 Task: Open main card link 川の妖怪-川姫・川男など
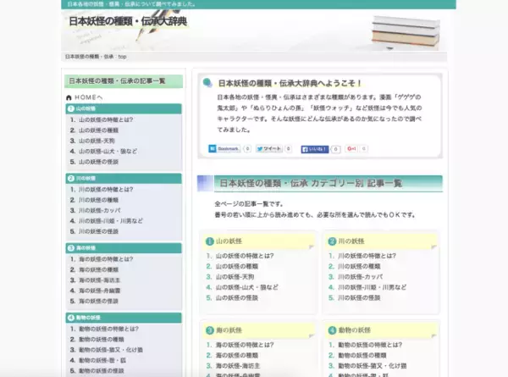(373, 287)
